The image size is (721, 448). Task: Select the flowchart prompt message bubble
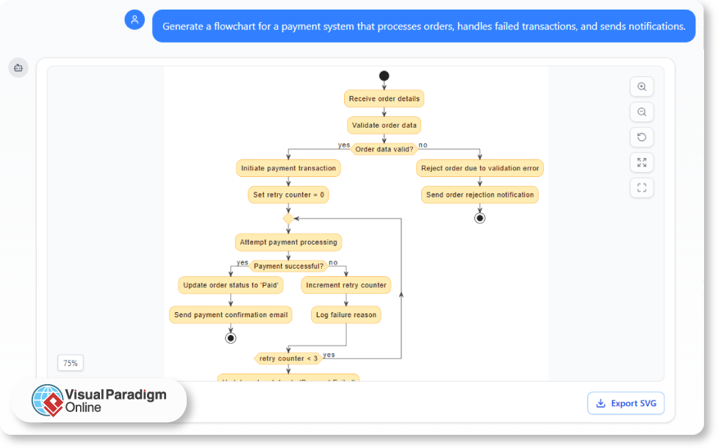click(x=423, y=26)
